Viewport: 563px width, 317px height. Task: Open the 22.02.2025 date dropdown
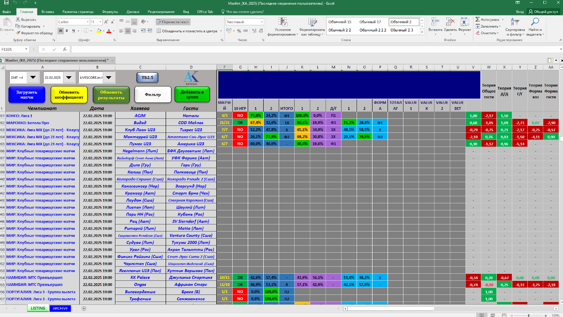point(68,77)
